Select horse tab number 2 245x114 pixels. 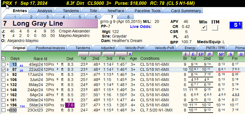point(30,17)
